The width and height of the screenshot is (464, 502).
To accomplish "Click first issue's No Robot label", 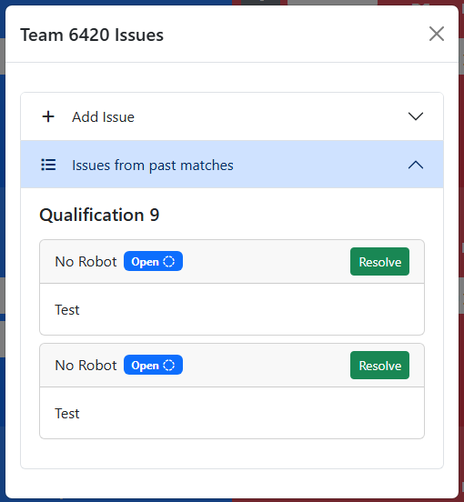I will (86, 262).
